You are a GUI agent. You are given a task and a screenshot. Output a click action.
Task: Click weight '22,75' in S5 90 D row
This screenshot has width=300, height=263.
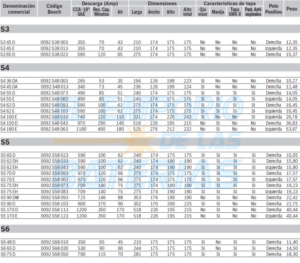(x=292, y=203)
